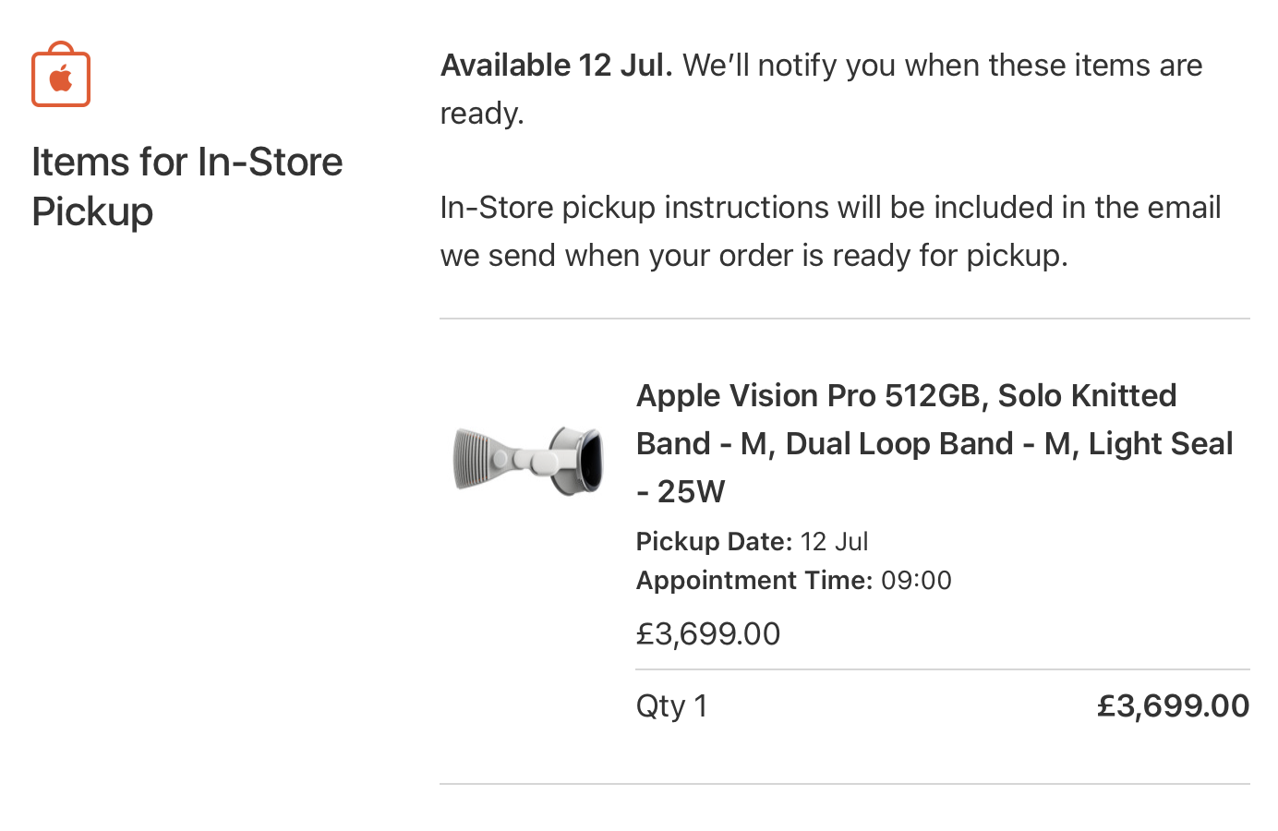Click the "- 25W" line of the product title

click(x=681, y=492)
